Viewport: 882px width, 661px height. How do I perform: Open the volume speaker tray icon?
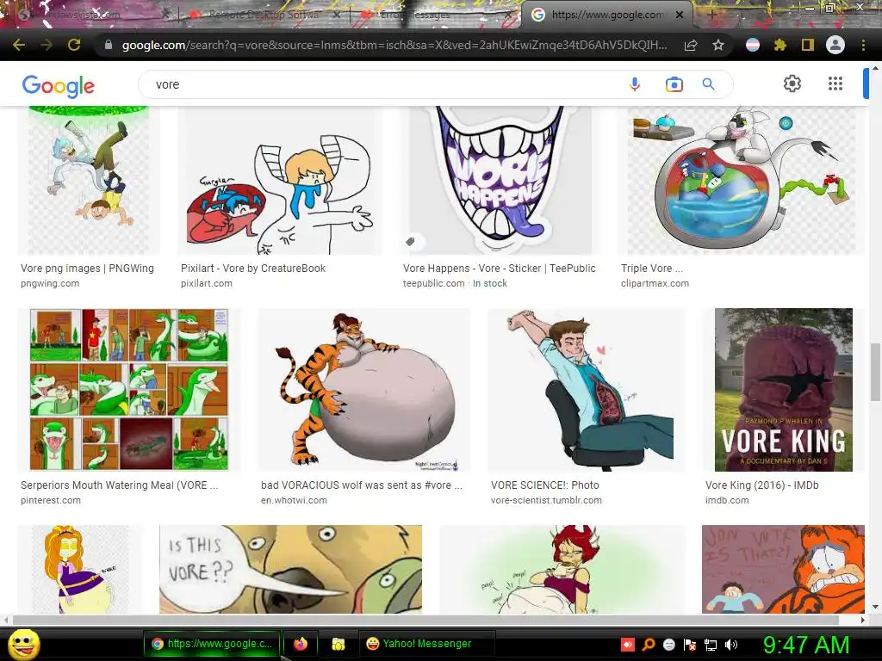coord(731,645)
